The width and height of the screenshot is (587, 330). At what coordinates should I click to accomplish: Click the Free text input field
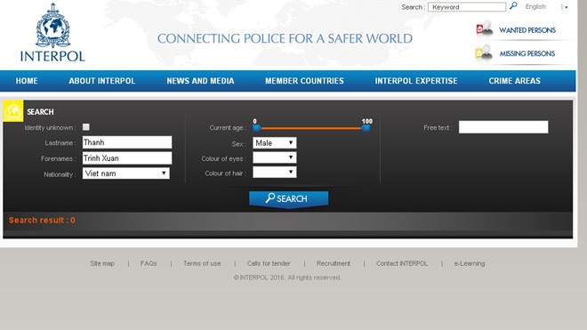coord(503,127)
